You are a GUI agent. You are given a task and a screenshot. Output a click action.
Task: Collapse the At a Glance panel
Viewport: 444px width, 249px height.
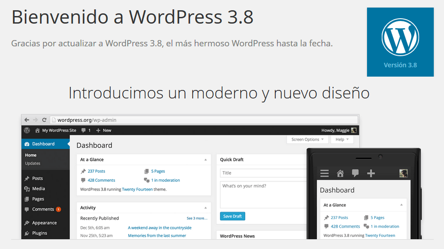click(x=206, y=159)
